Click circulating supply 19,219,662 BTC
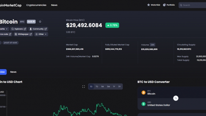This screenshot has height=116, width=206. point(184,49)
